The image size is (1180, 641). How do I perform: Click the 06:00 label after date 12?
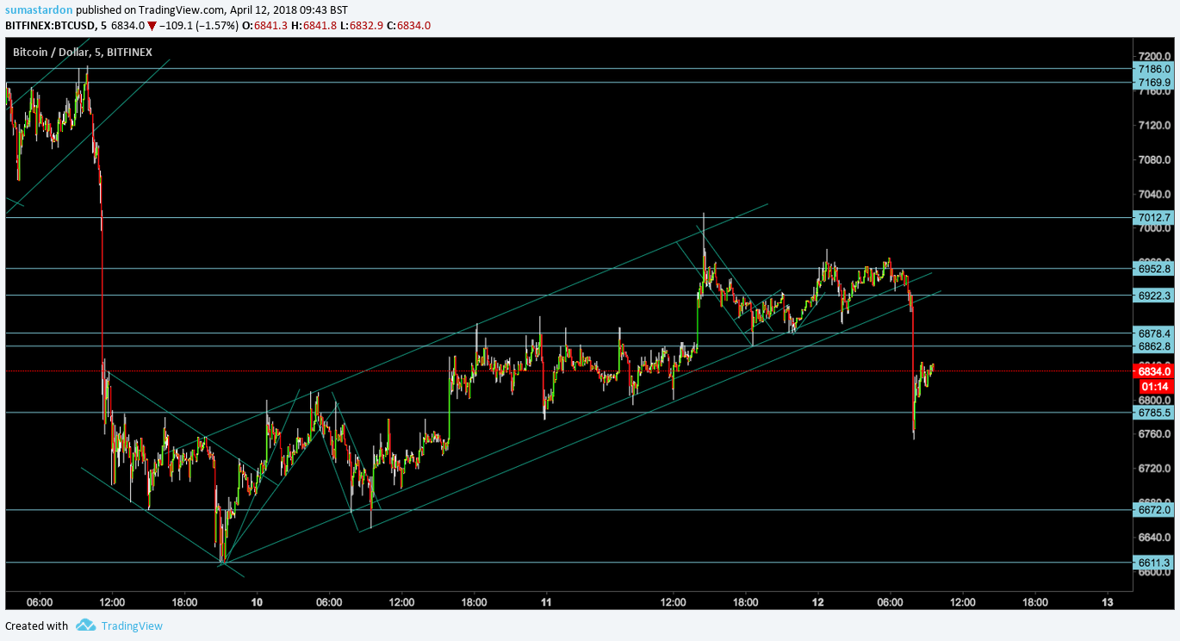[x=890, y=601]
